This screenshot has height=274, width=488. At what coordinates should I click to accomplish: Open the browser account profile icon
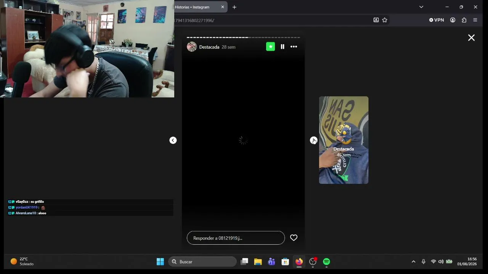453,20
